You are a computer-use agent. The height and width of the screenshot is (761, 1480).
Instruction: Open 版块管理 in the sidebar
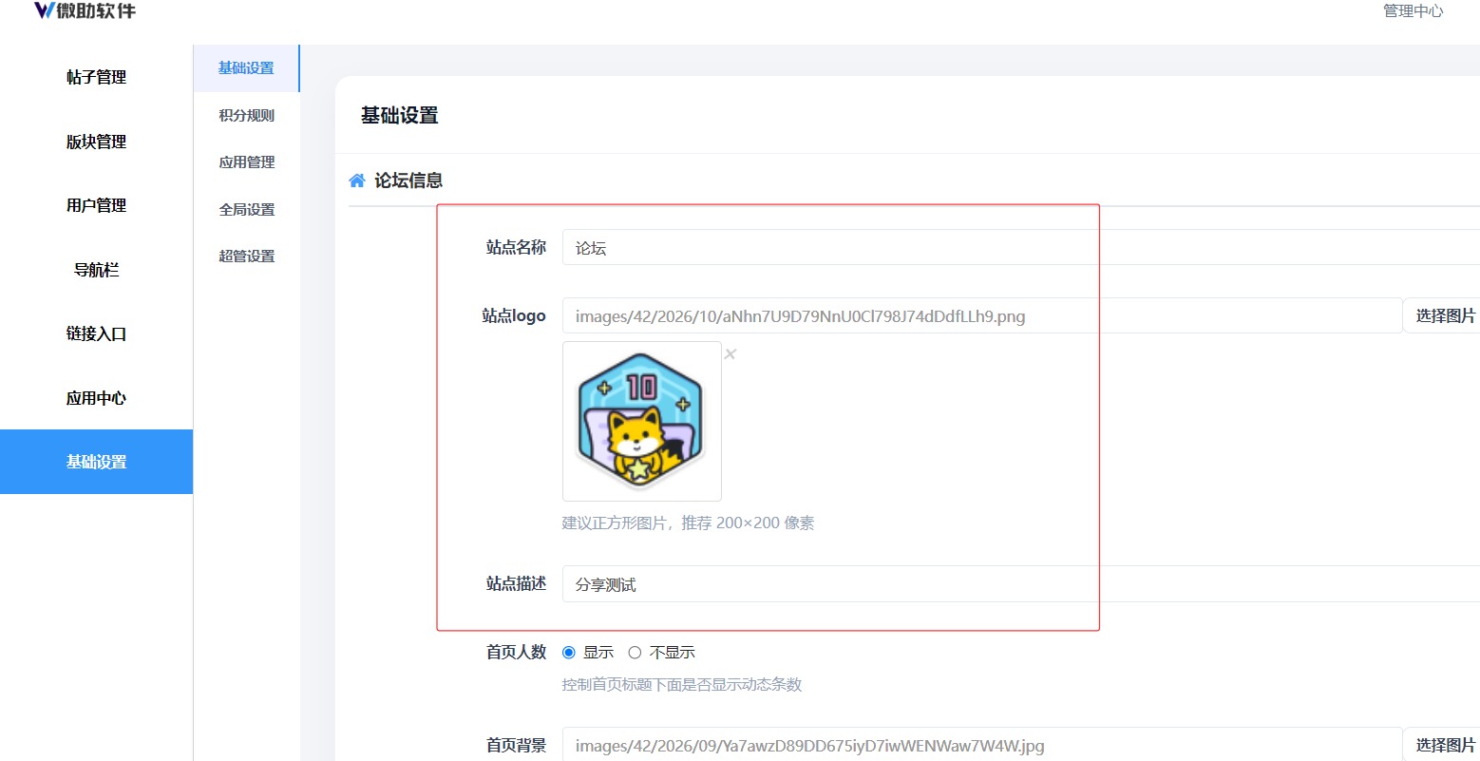pyautogui.click(x=96, y=142)
